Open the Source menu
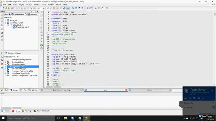The image size is (216, 121). pyautogui.click(x=29, y=5)
